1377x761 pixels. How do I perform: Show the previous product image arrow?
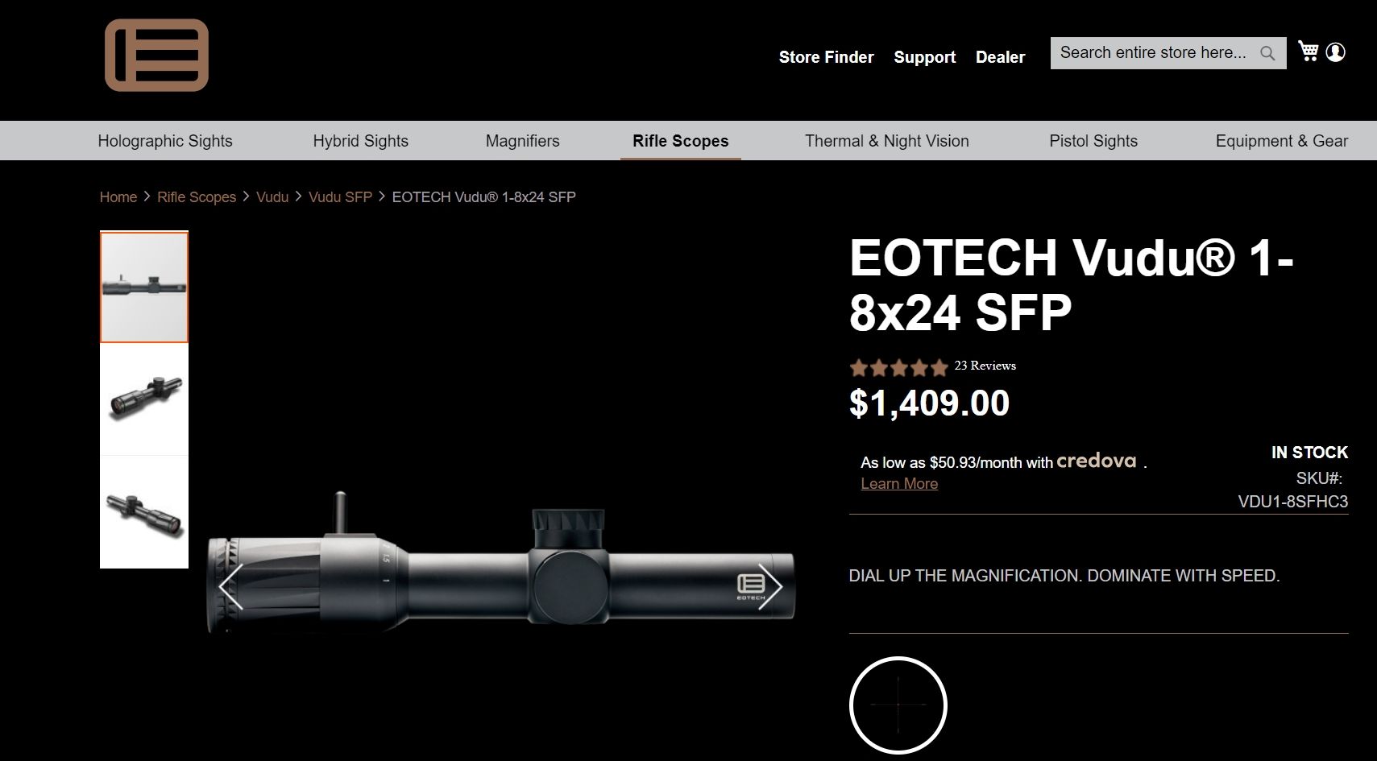[231, 585]
